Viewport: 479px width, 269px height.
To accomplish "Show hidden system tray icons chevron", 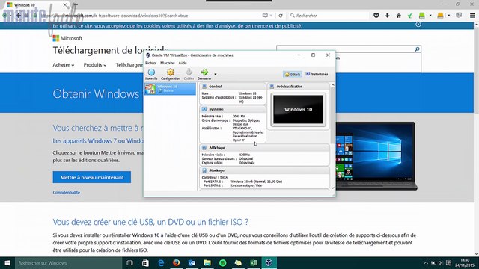I will tap(426, 262).
